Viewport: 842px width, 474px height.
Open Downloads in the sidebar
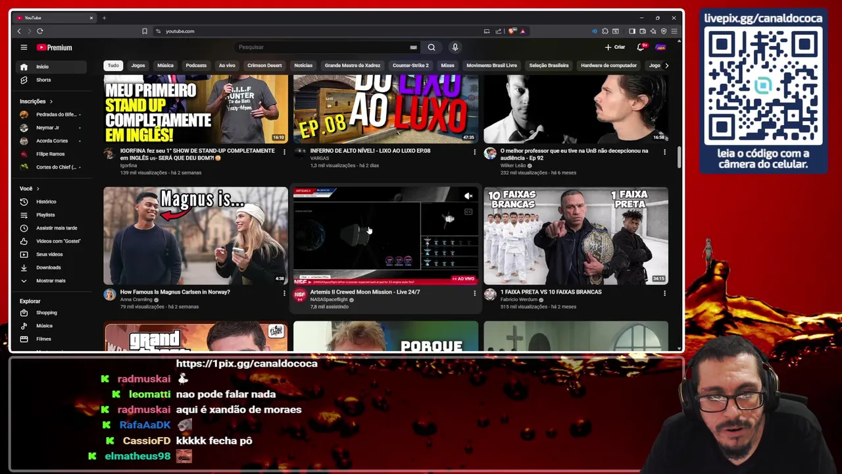(51, 267)
